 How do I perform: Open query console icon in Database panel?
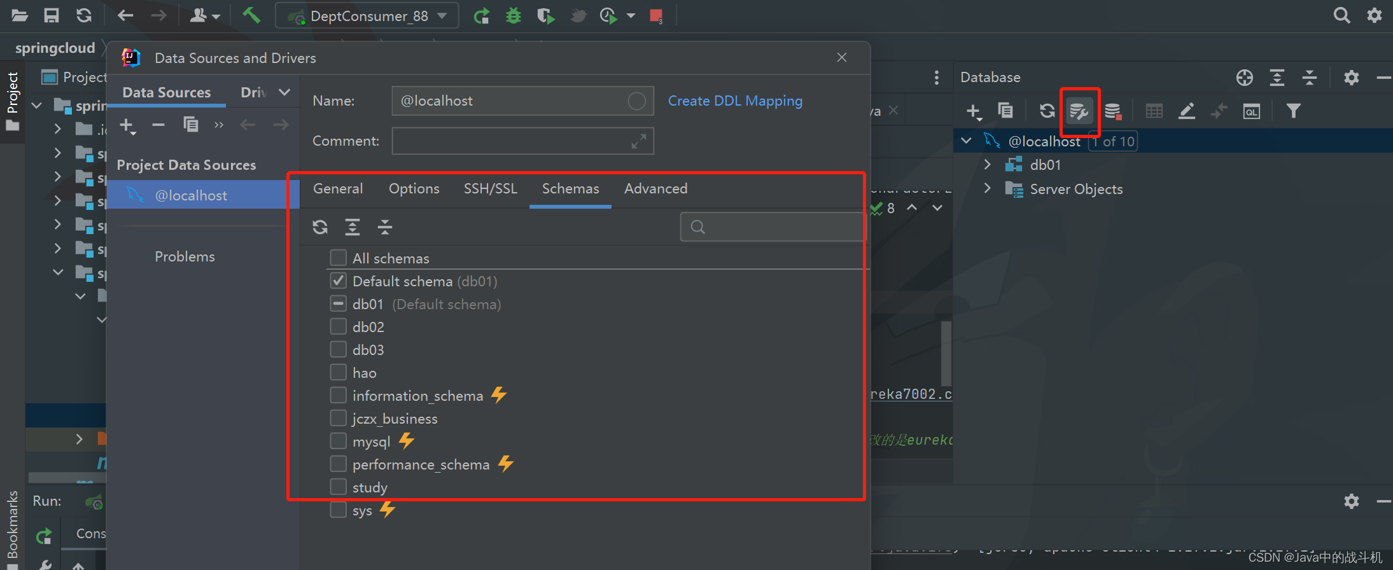(x=1252, y=112)
